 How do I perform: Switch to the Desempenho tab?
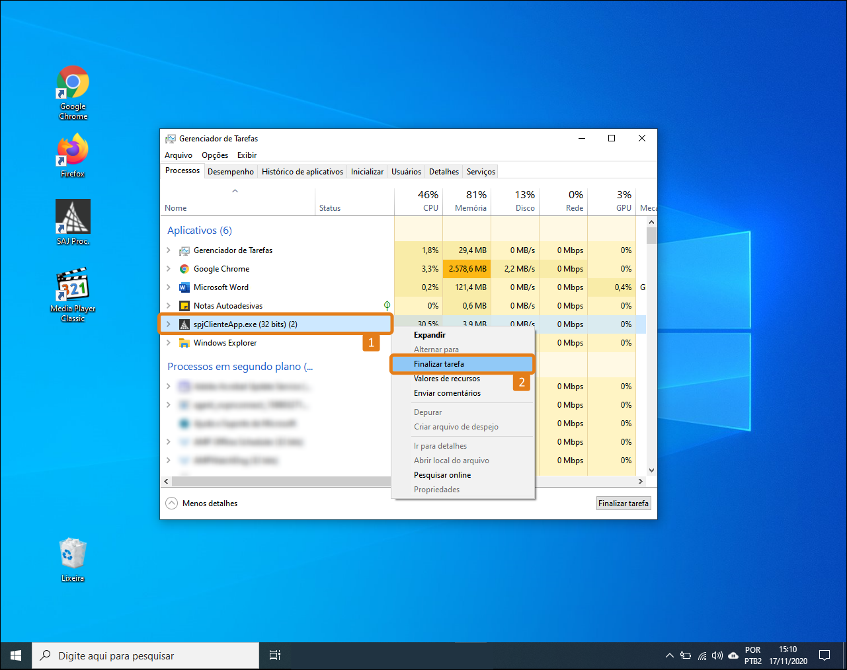231,172
